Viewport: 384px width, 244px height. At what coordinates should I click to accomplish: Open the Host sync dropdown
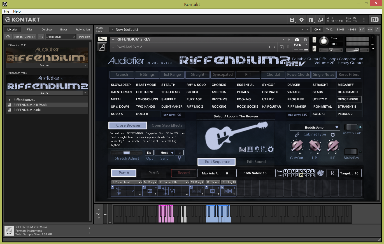click(x=164, y=153)
